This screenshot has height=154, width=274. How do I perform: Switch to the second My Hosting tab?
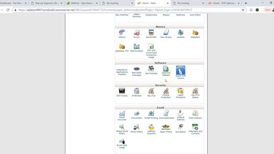pos(188,3)
